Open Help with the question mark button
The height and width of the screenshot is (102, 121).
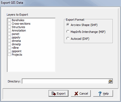coord(103,94)
